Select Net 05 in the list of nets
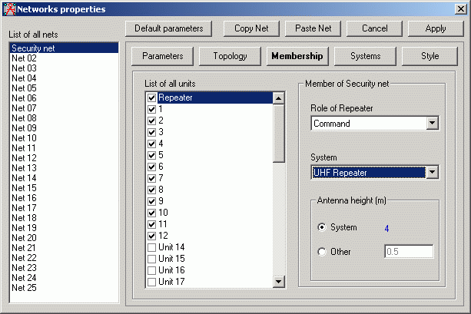This screenshot has width=471, height=314. [24, 88]
